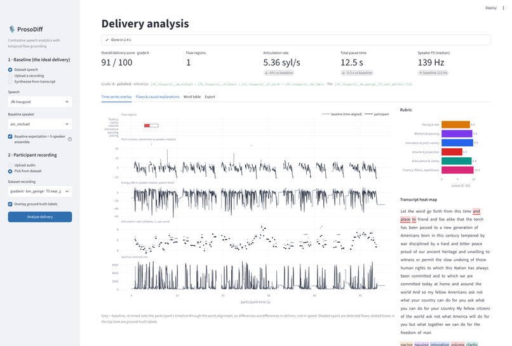This screenshot has height=346, width=512.
Task: Toggle participant legend entry in chart
Action: (x=377, y=114)
